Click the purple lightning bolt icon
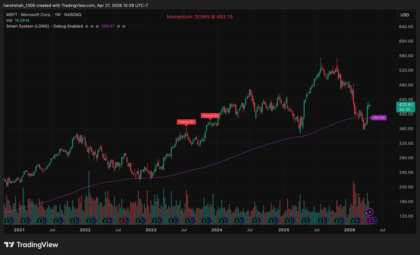Viewport: 420px width, 255px height. point(370,212)
